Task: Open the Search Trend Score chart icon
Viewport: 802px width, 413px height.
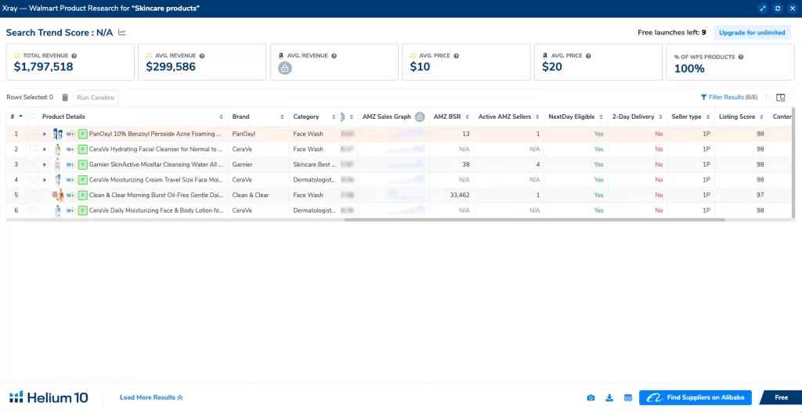Action: click(121, 32)
